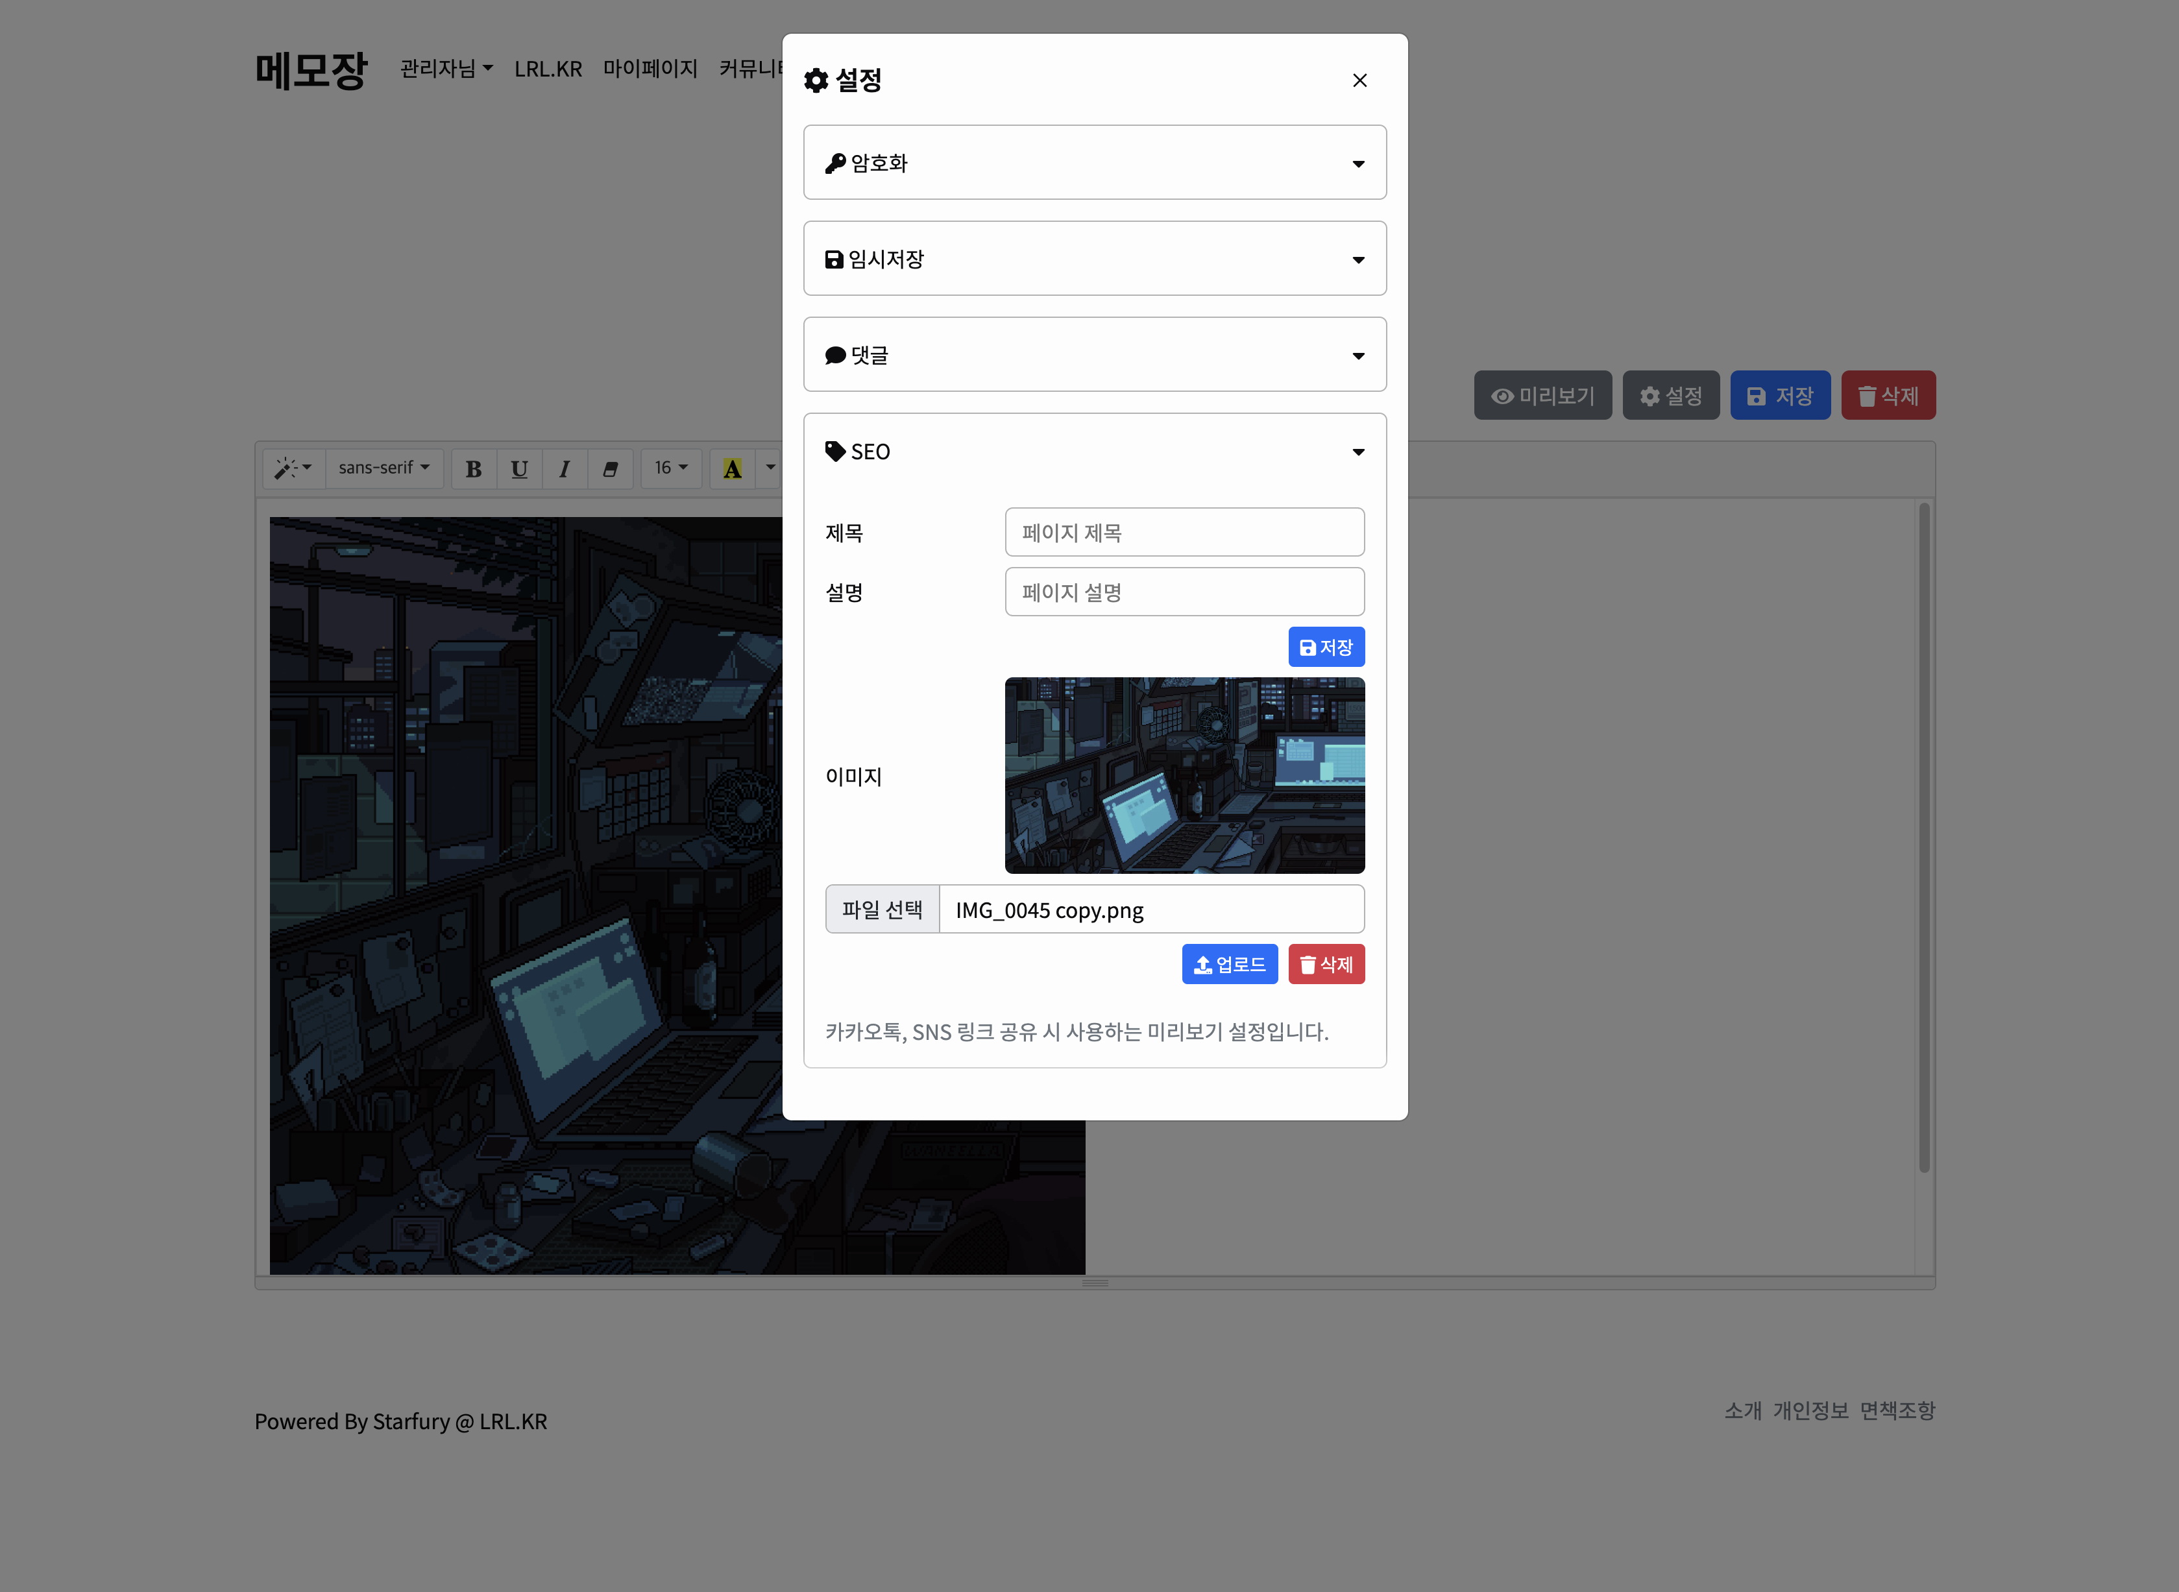The height and width of the screenshot is (1592, 2179).
Task: Open the sans-serif font family dropdown
Action: click(383, 468)
